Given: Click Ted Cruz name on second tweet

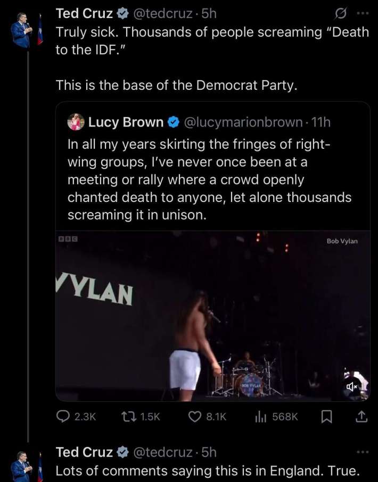Looking at the screenshot, I should click(84, 452).
